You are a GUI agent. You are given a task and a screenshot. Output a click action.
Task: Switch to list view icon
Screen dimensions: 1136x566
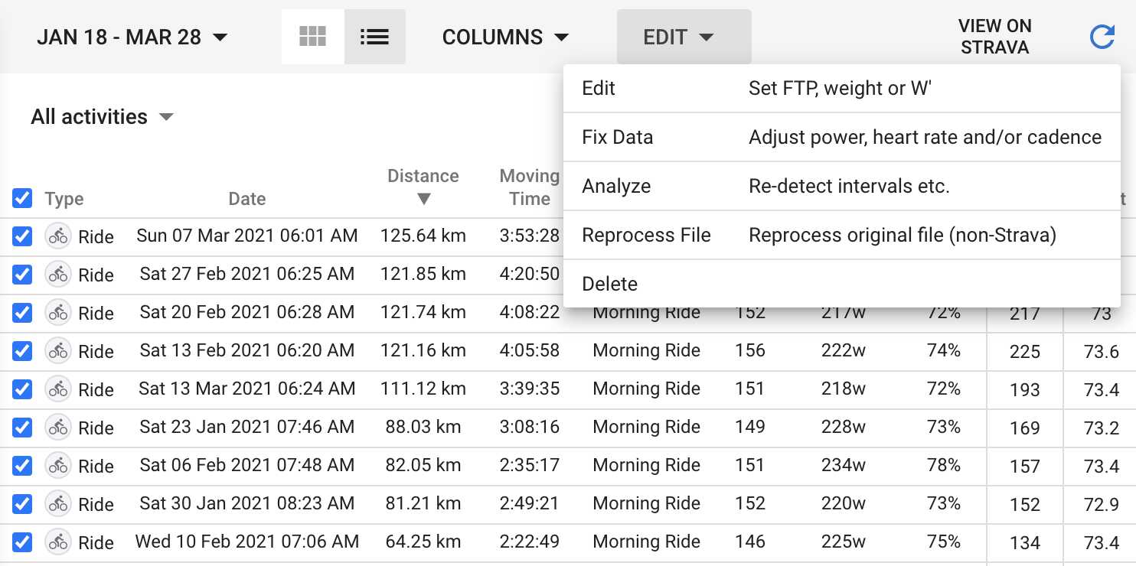click(x=374, y=37)
